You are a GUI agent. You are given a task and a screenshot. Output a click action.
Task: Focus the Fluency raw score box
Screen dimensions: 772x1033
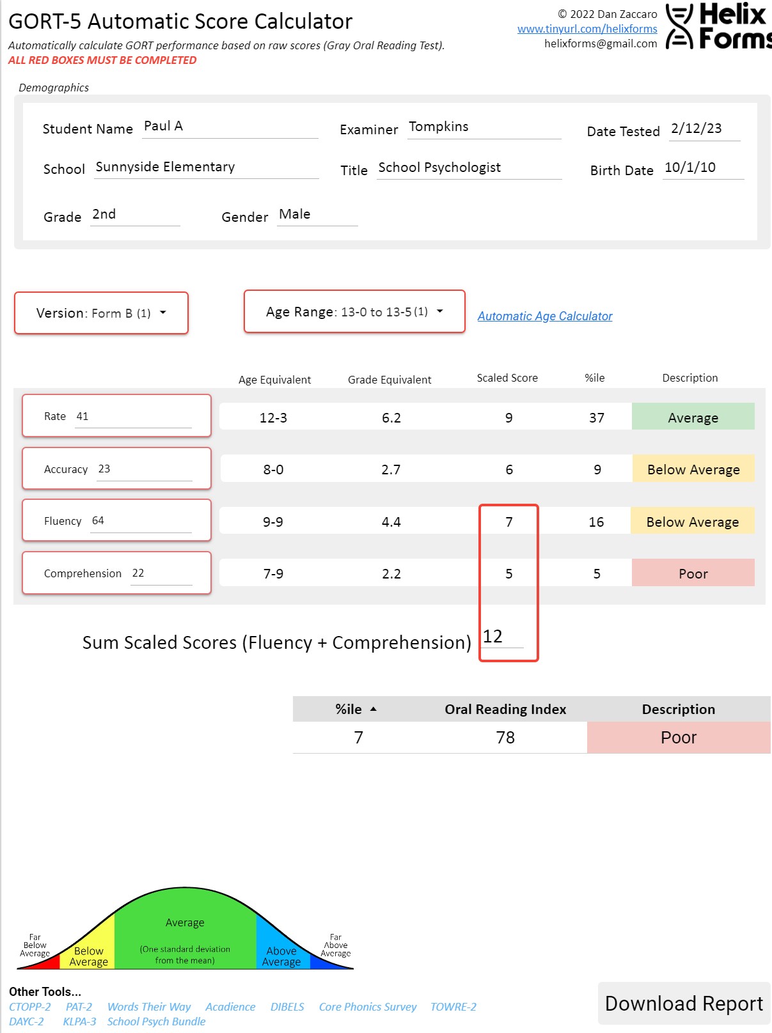pyautogui.click(x=141, y=521)
